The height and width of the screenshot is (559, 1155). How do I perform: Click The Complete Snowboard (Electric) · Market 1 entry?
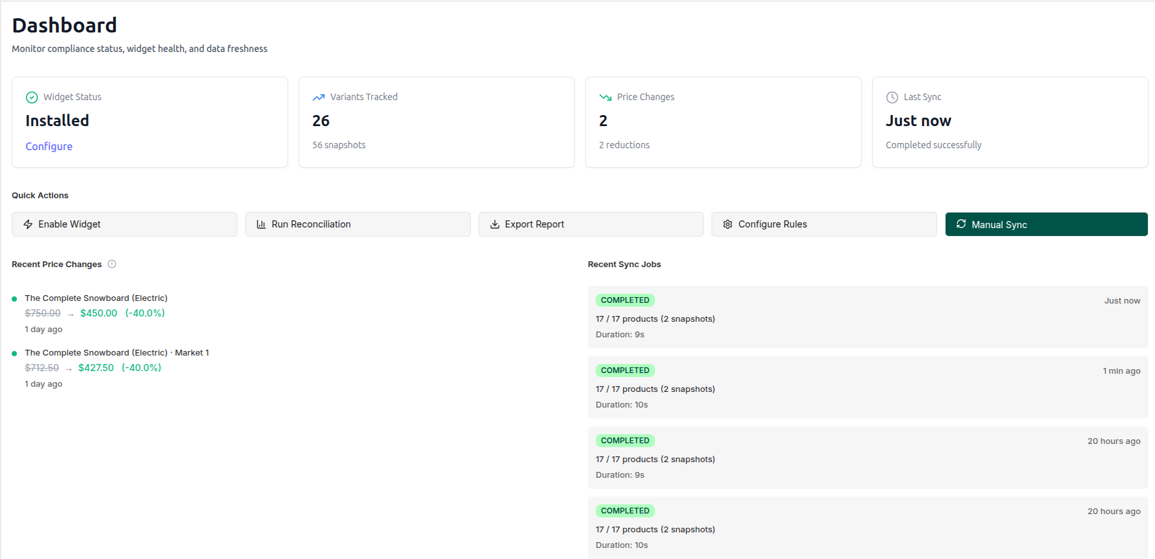[117, 353]
